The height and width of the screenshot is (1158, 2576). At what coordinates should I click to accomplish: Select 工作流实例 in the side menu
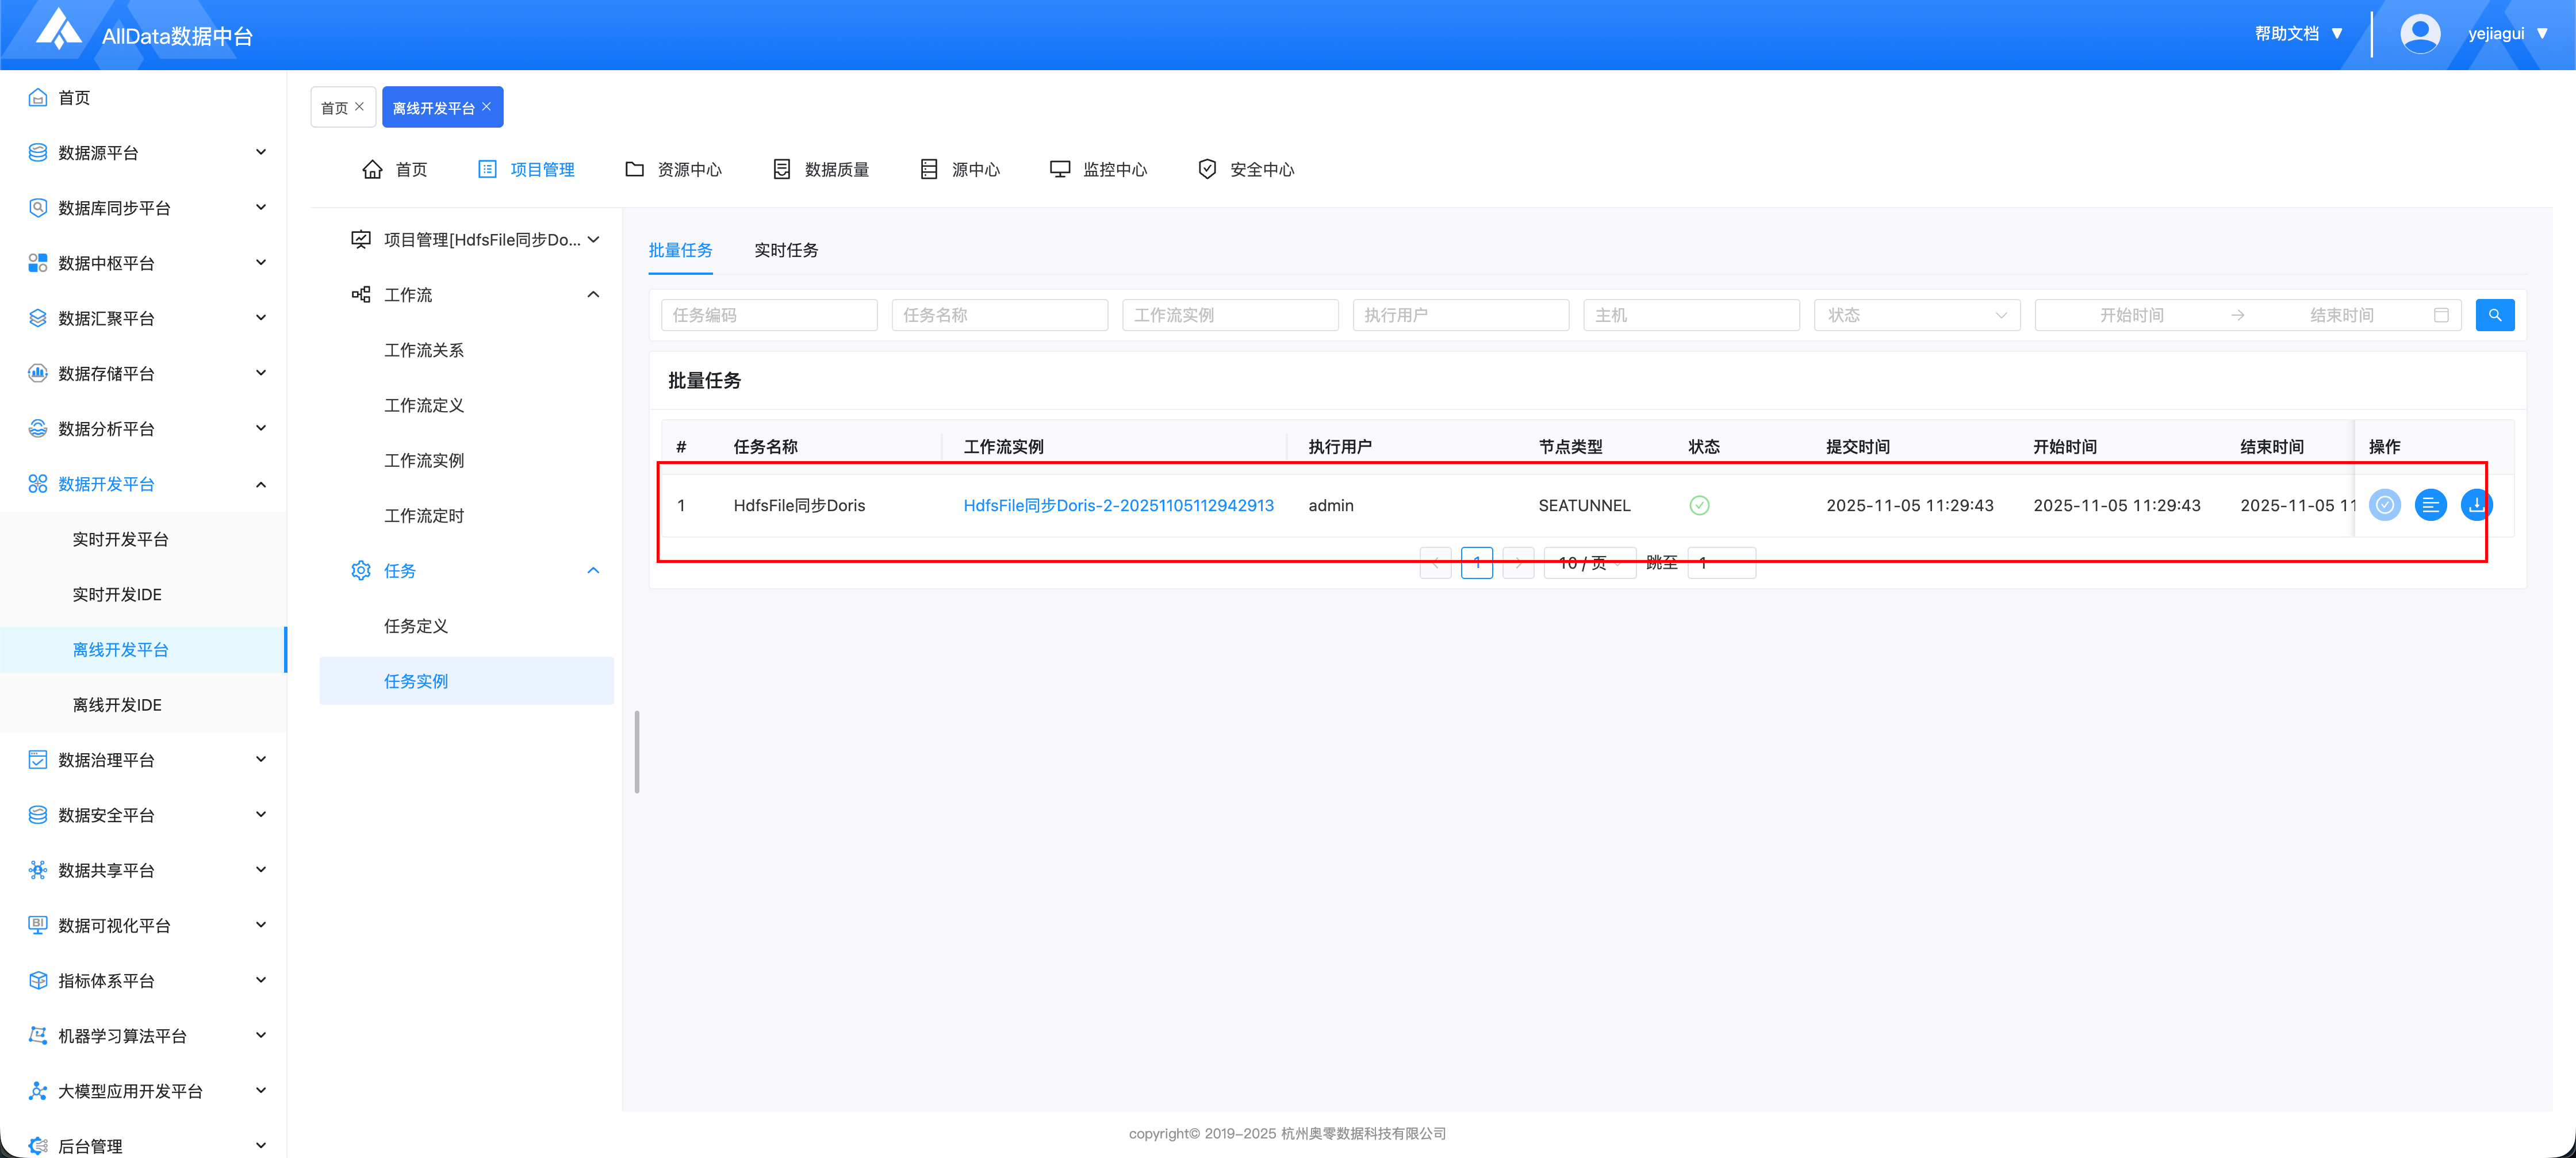[x=424, y=460]
